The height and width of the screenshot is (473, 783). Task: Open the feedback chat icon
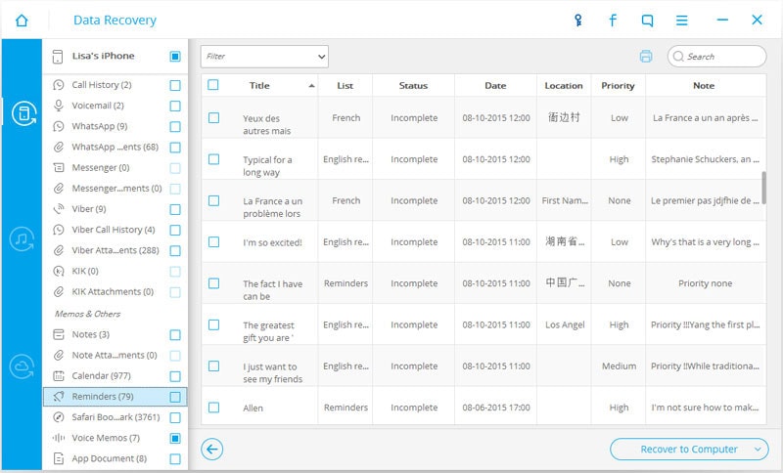[x=647, y=21]
